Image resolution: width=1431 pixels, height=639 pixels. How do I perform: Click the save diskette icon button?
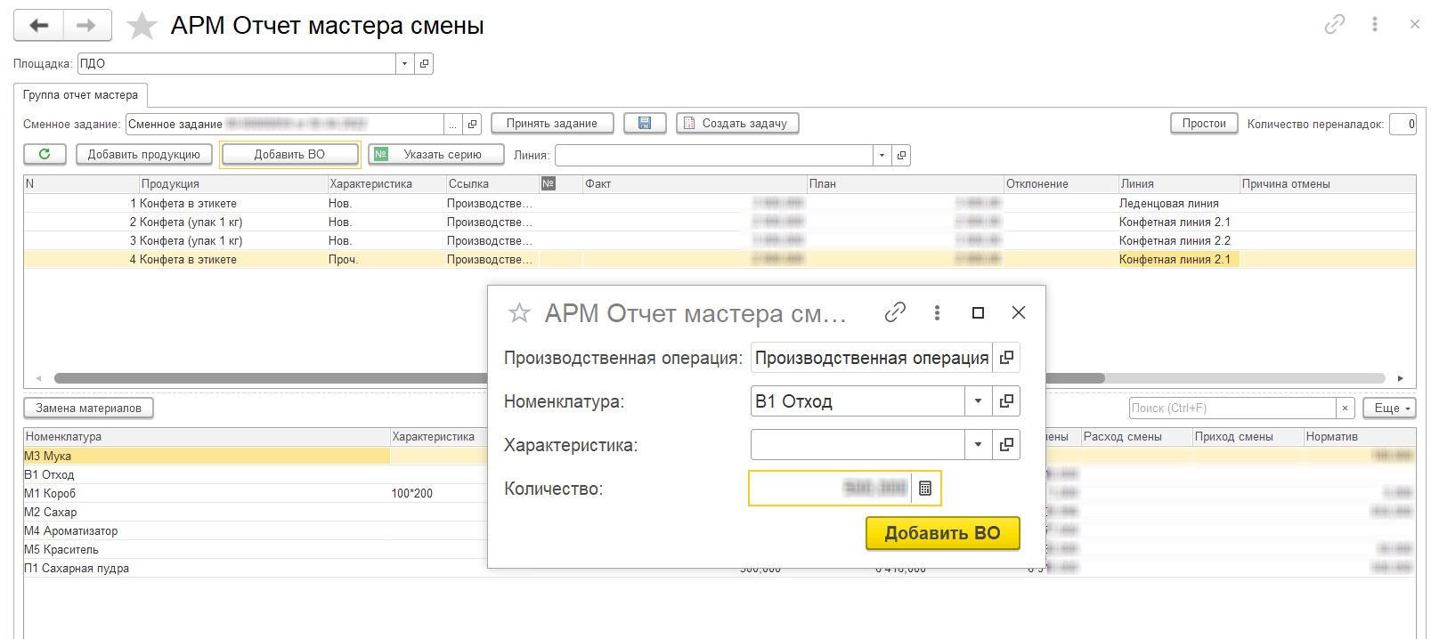pos(645,124)
